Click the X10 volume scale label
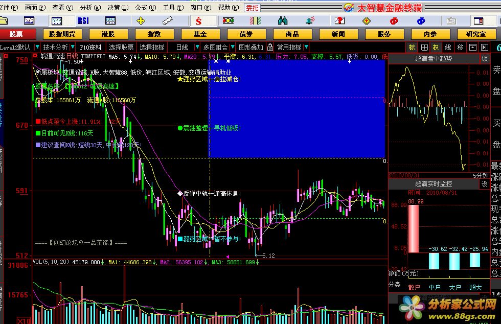This screenshot has height=324, width=501. coord(24,320)
